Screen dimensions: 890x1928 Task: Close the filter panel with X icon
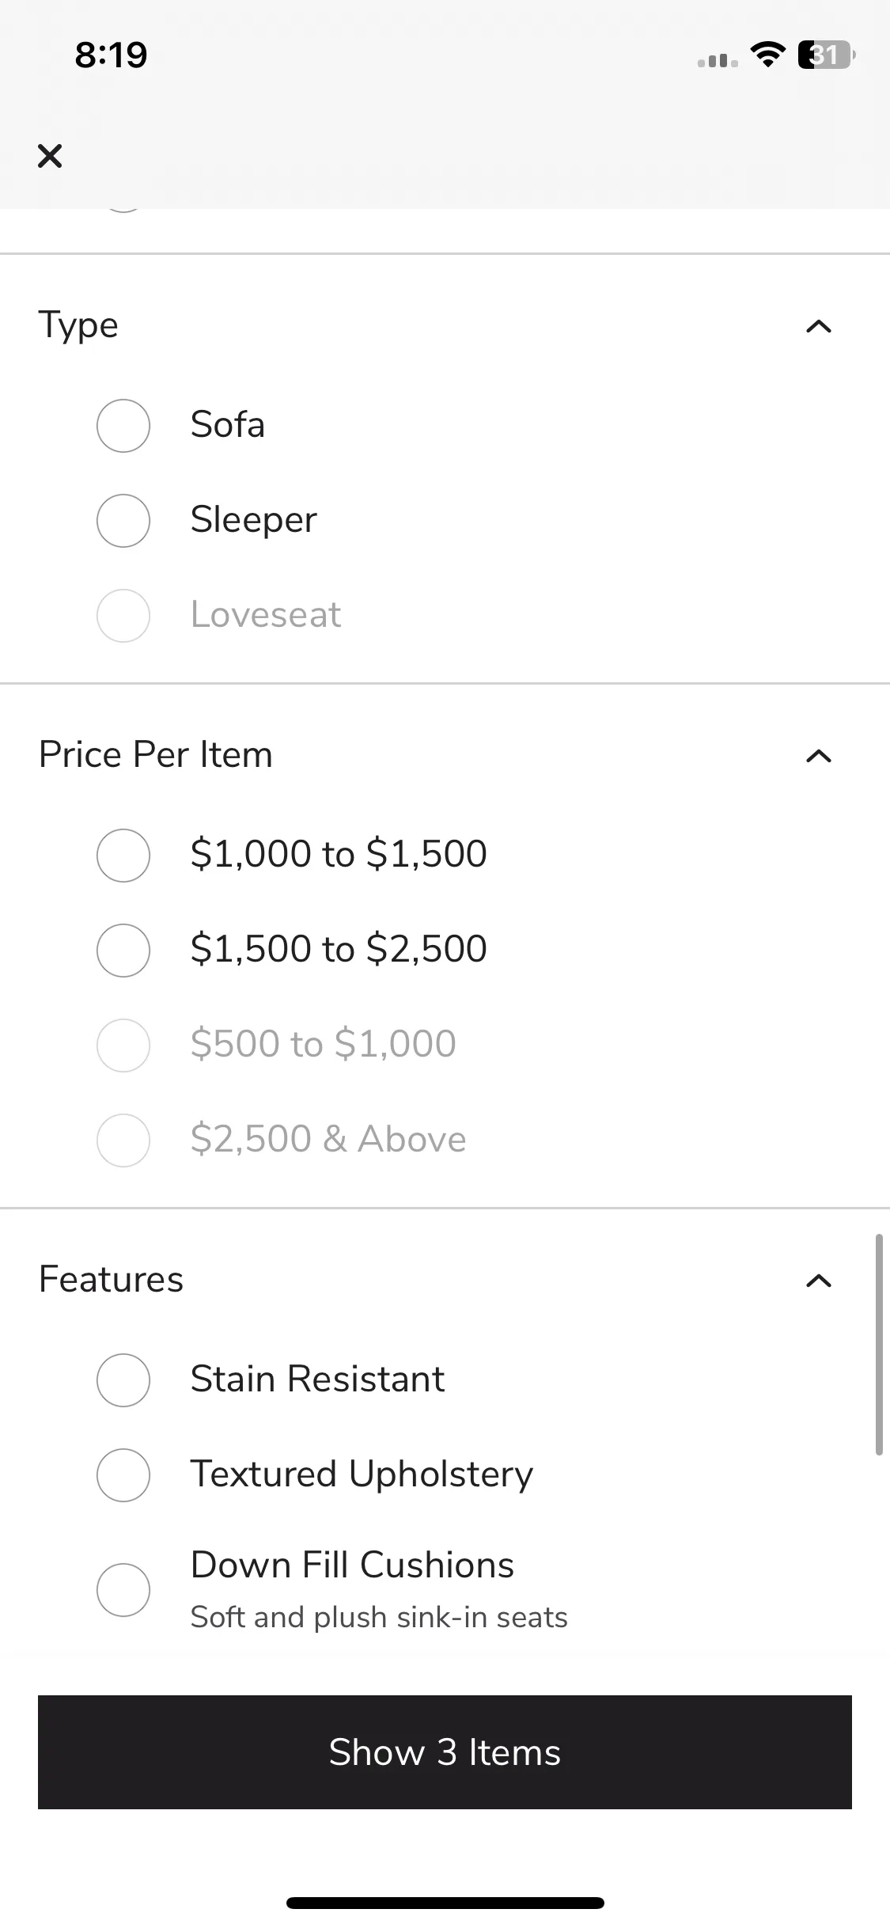point(50,156)
